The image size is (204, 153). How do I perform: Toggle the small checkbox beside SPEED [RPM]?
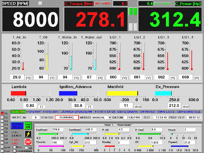[40, 3]
